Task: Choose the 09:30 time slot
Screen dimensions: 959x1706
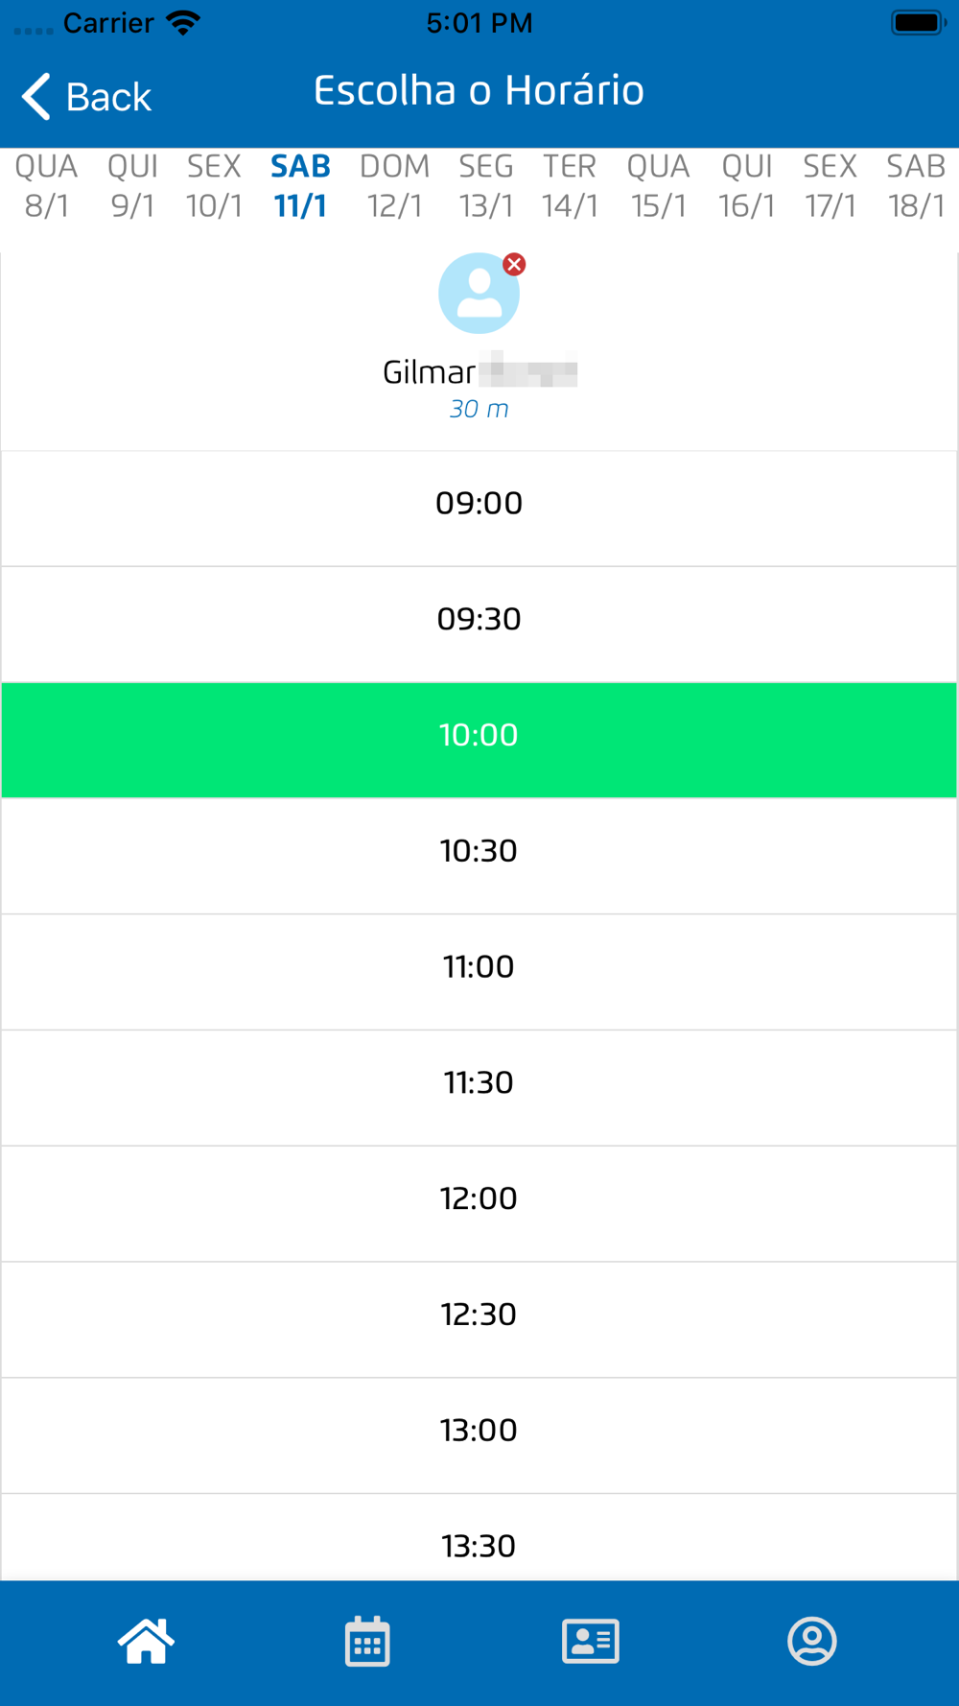Action: (x=479, y=620)
